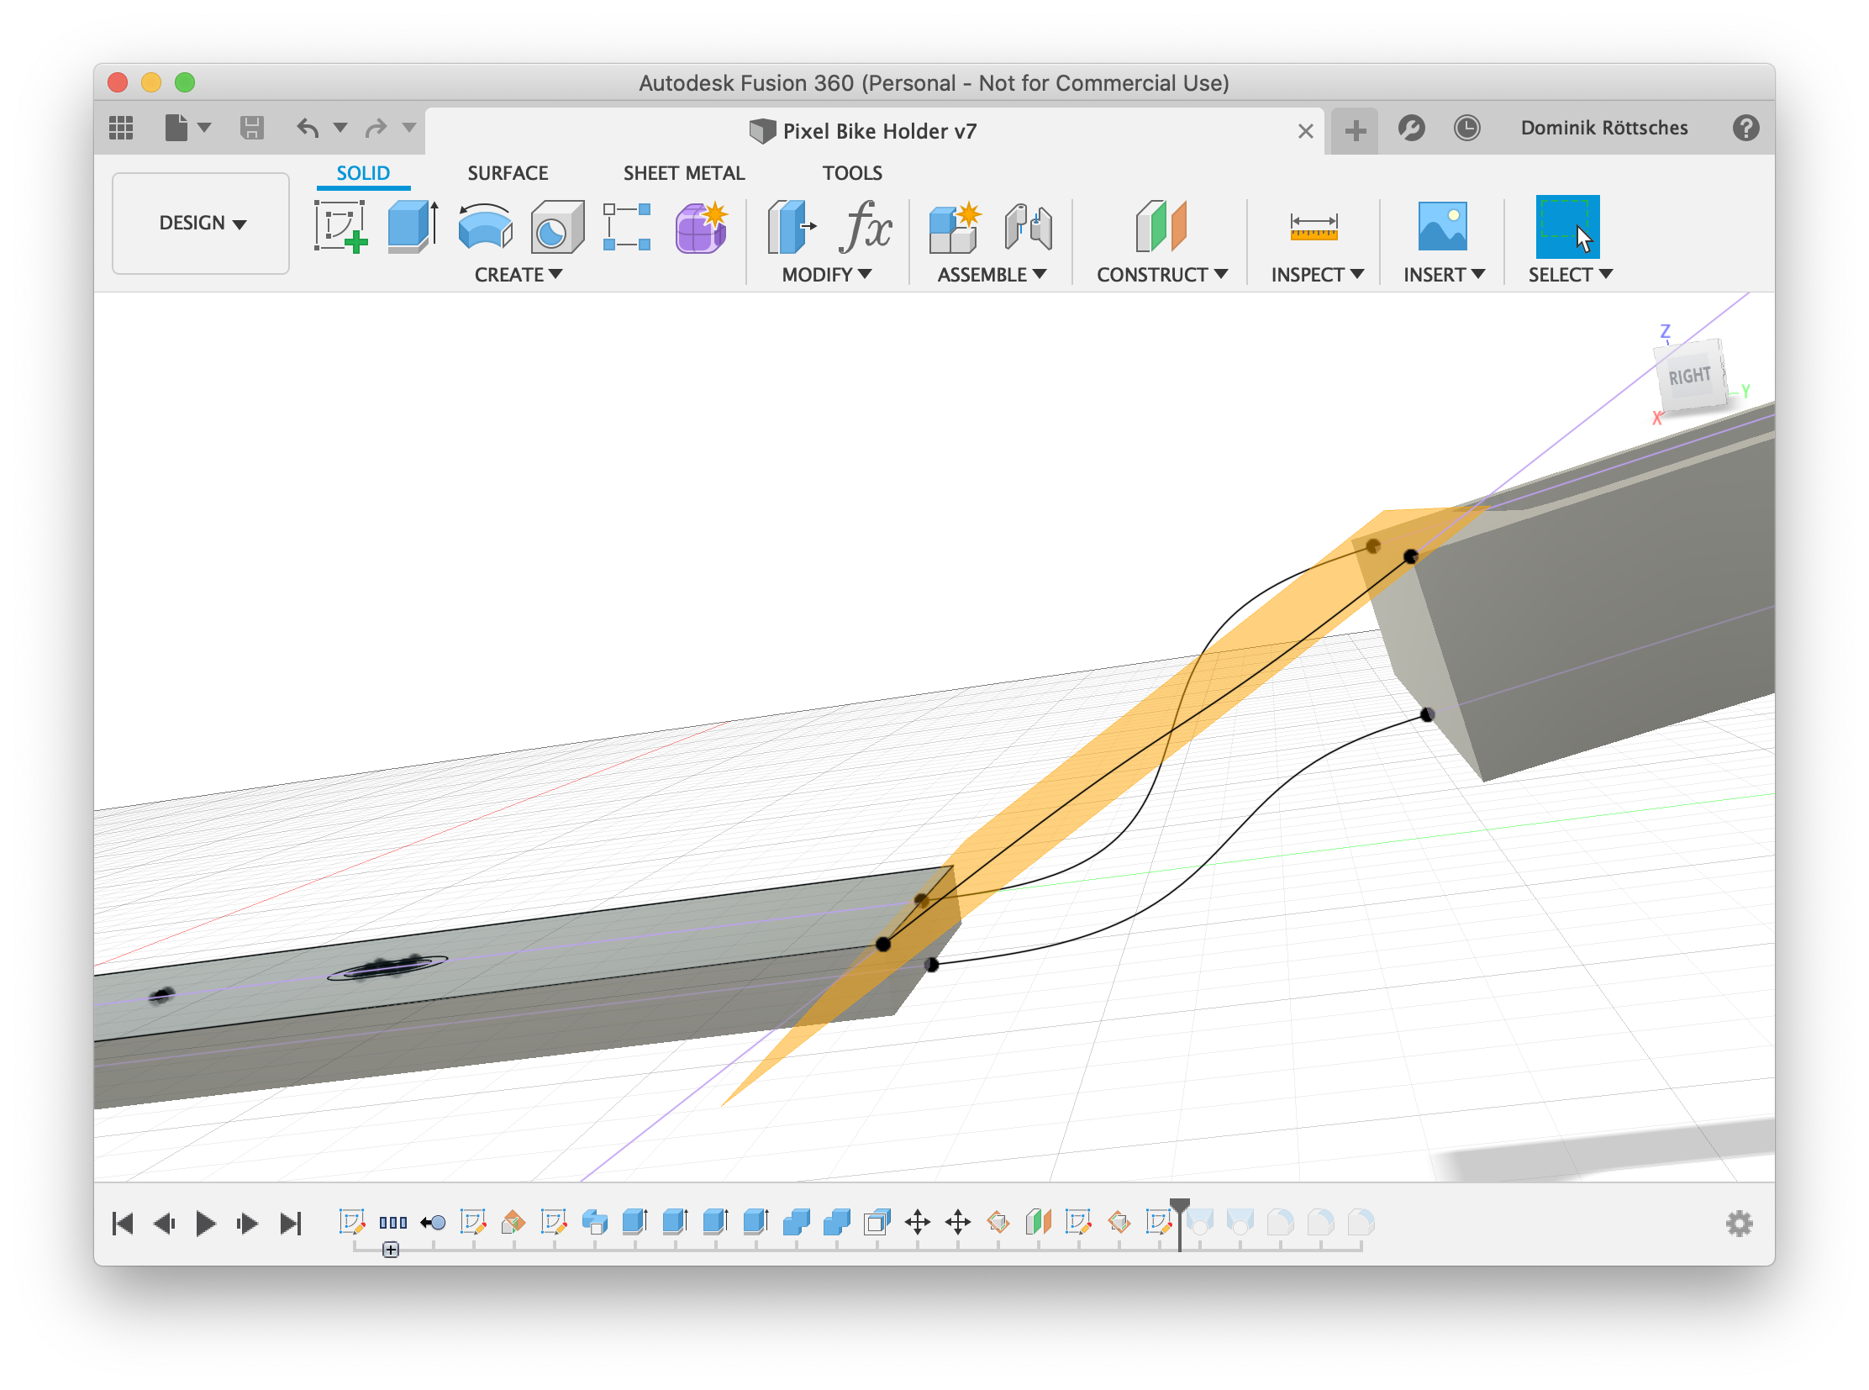The height and width of the screenshot is (1390, 1869).
Task: Switch to the SHEET METAL tab
Action: tap(683, 173)
